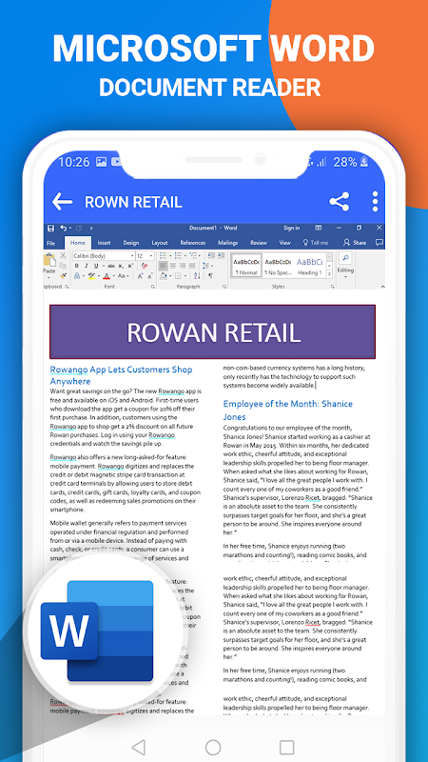Toggle Strikethrough formatting
The height and width of the screenshot is (762, 428).
pos(111,266)
